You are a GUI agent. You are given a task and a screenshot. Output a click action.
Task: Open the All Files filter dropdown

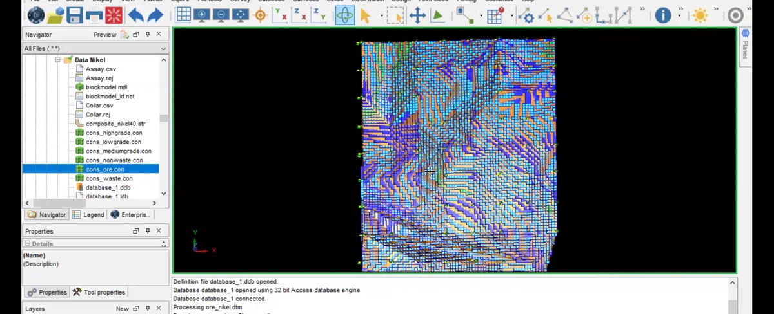163,48
